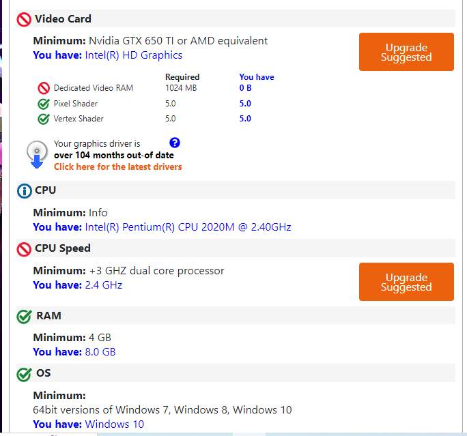The height and width of the screenshot is (436, 467).
Task: Click the '8.0 GB' RAM value
Action: 100,352
